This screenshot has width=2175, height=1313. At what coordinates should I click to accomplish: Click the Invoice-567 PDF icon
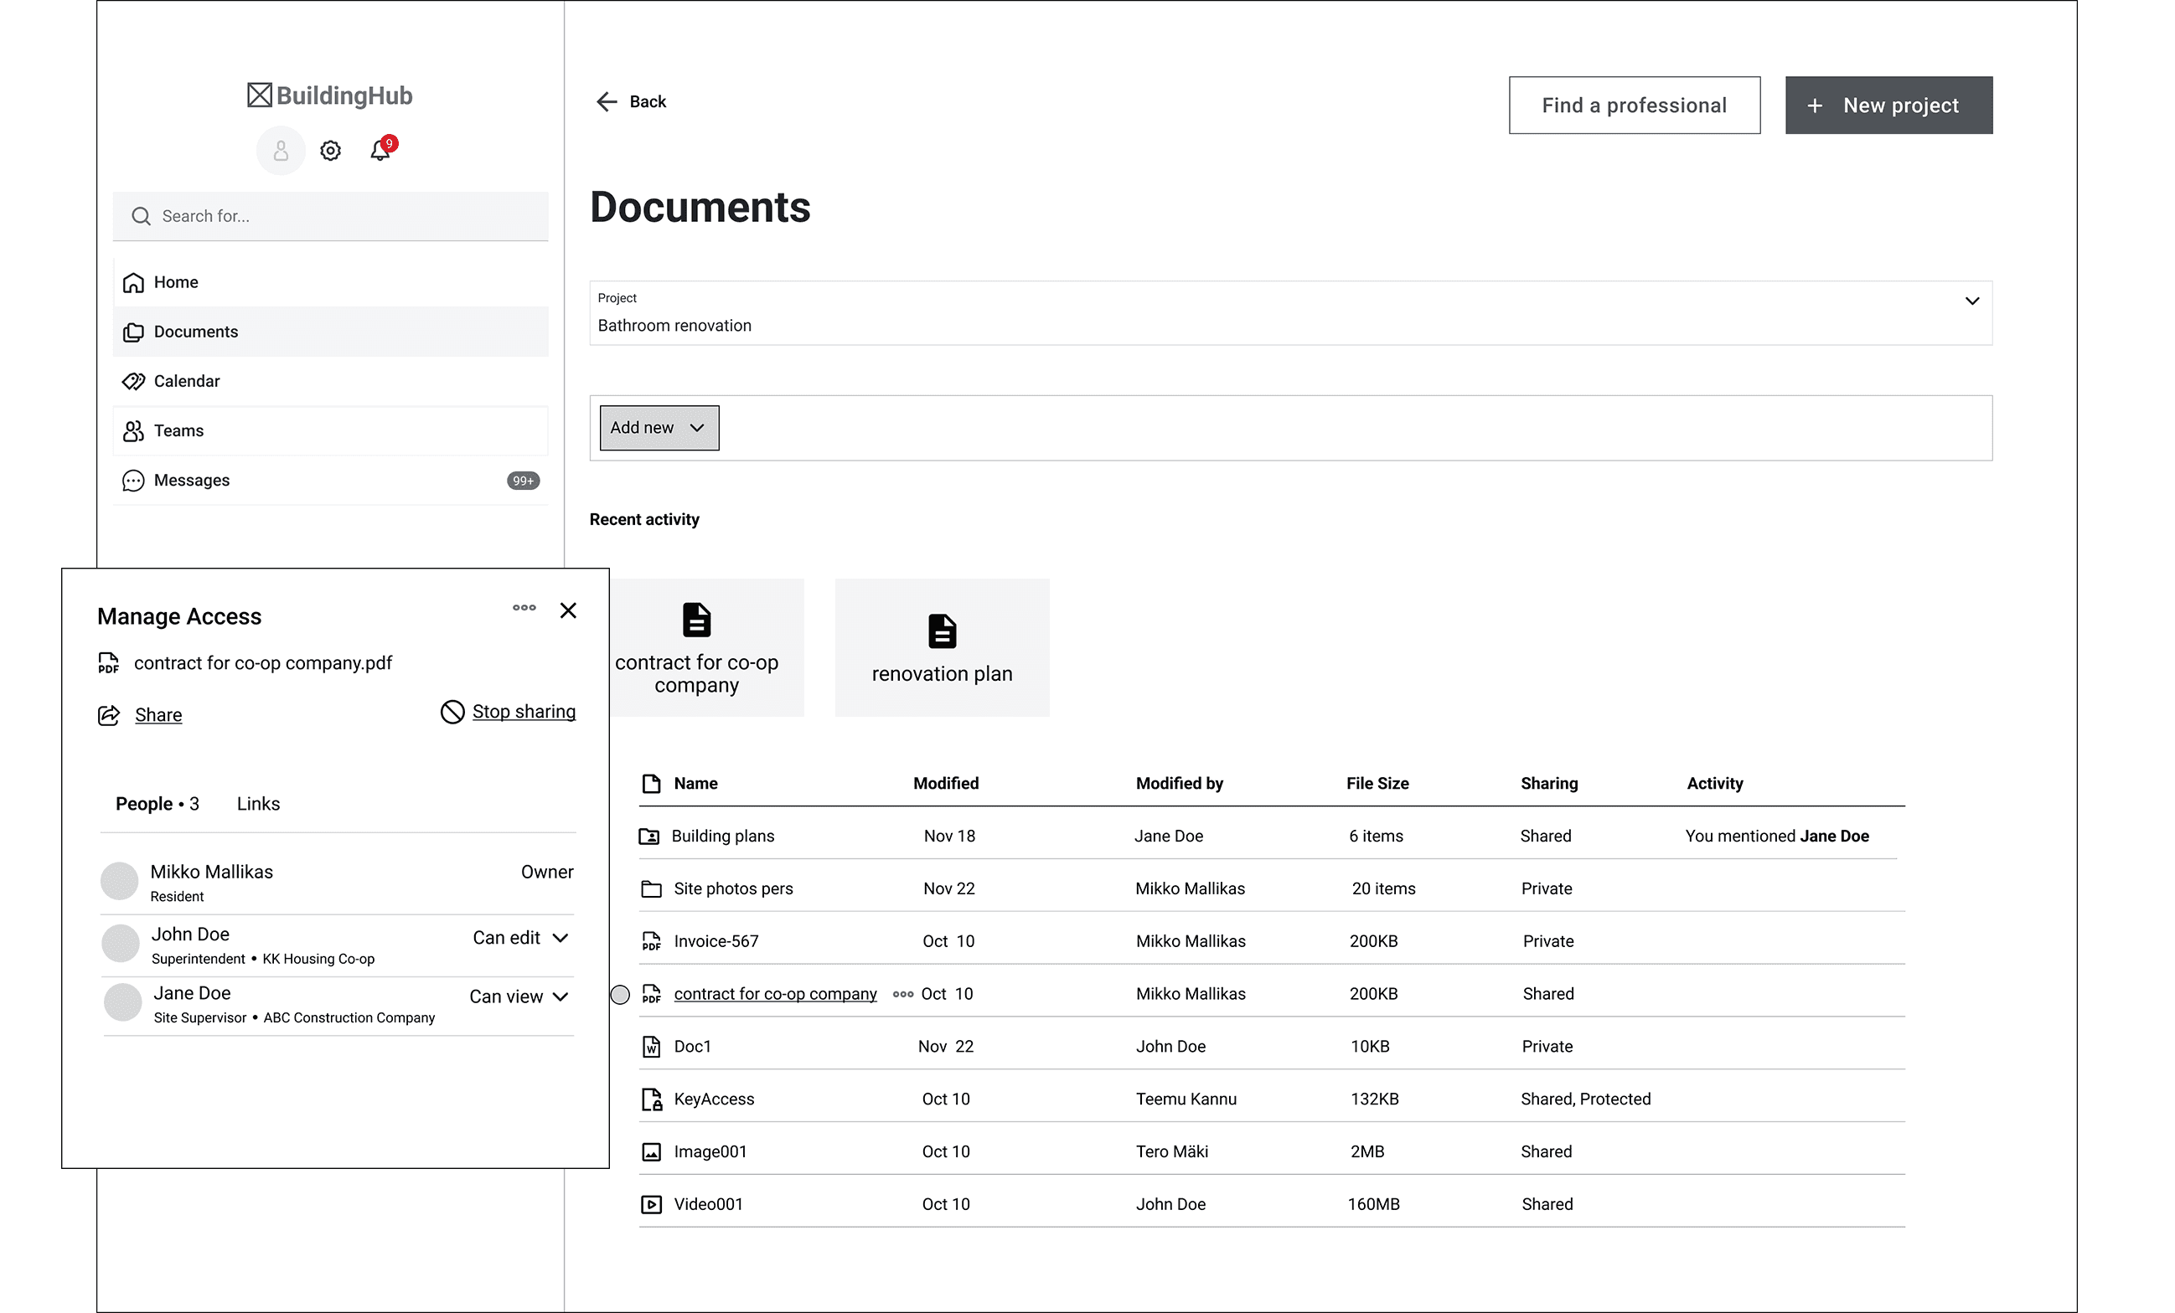click(x=652, y=941)
